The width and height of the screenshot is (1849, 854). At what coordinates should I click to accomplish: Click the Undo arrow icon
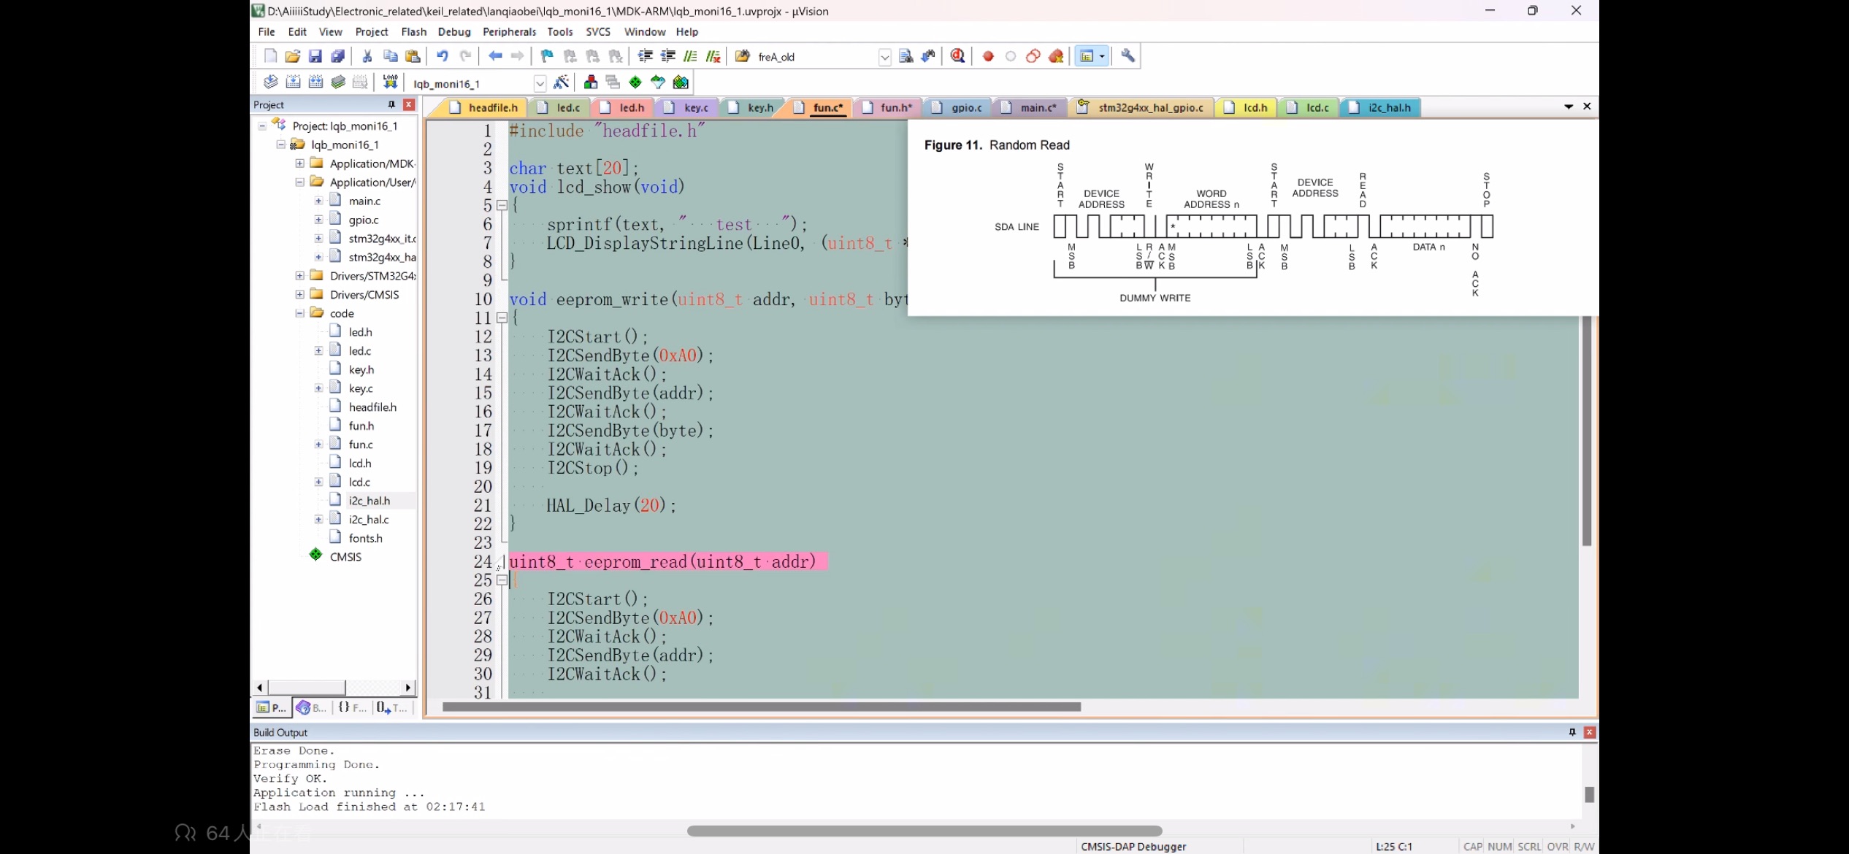[x=442, y=56]
